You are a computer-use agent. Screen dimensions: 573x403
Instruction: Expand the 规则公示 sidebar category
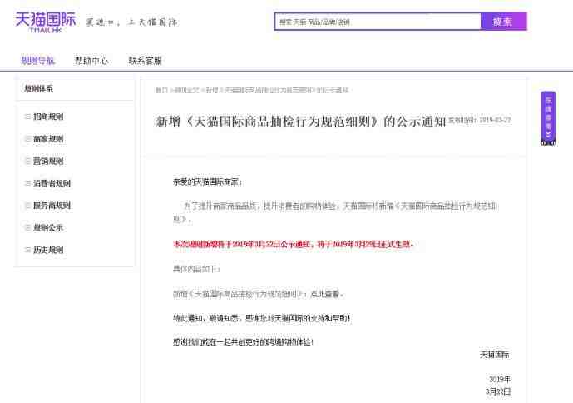[x=44, y=228]
